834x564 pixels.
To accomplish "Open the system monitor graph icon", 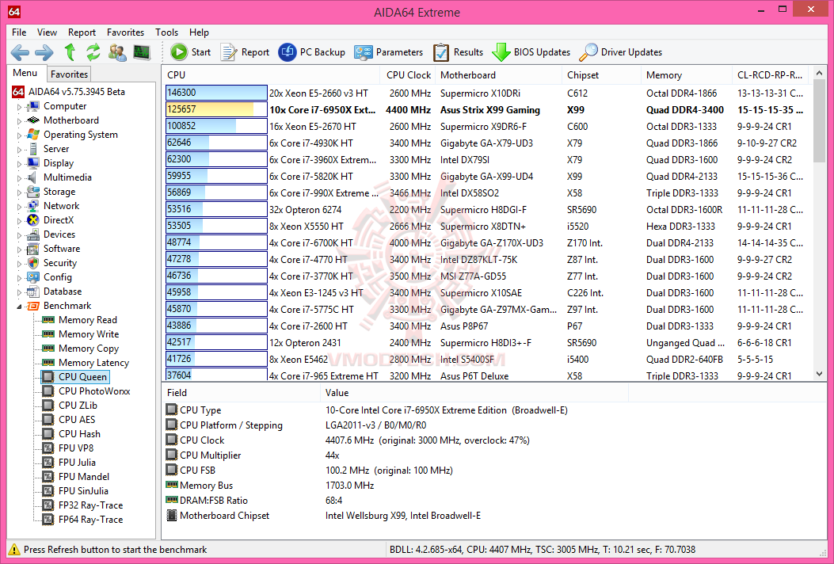I will 142,52.
